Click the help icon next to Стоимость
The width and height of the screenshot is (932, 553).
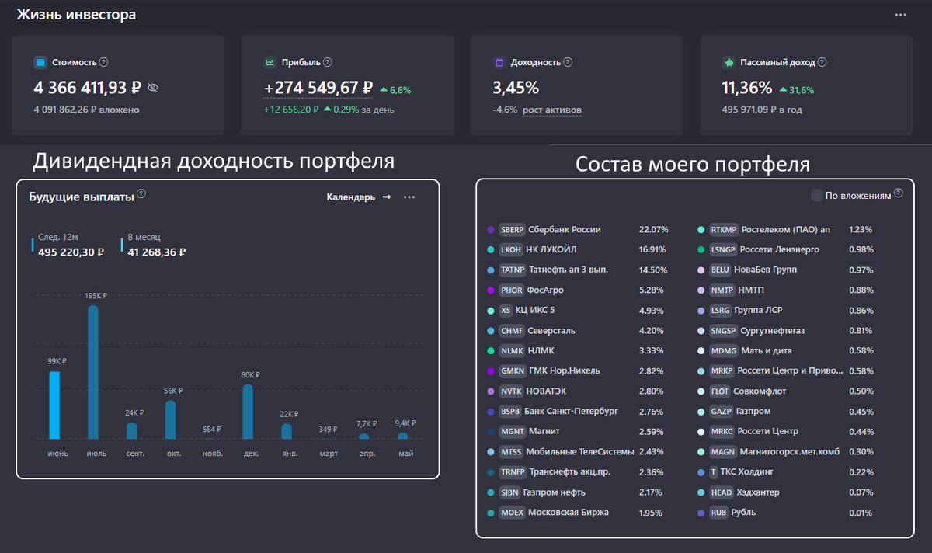pyautogui.click(x=104, y=62)
